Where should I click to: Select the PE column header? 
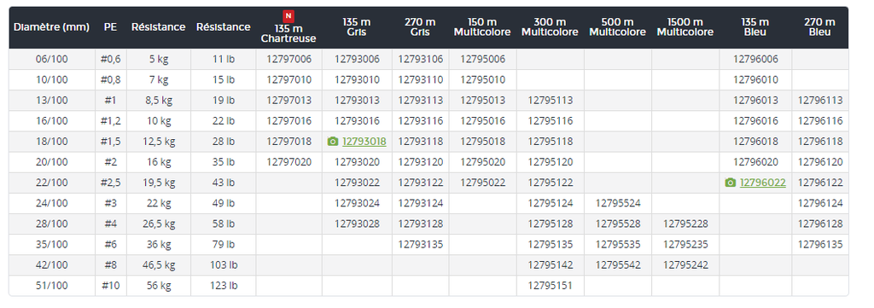[x=111, y=26]
